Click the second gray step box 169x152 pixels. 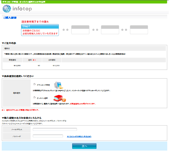pyautogui.click(x=80, y=30)
